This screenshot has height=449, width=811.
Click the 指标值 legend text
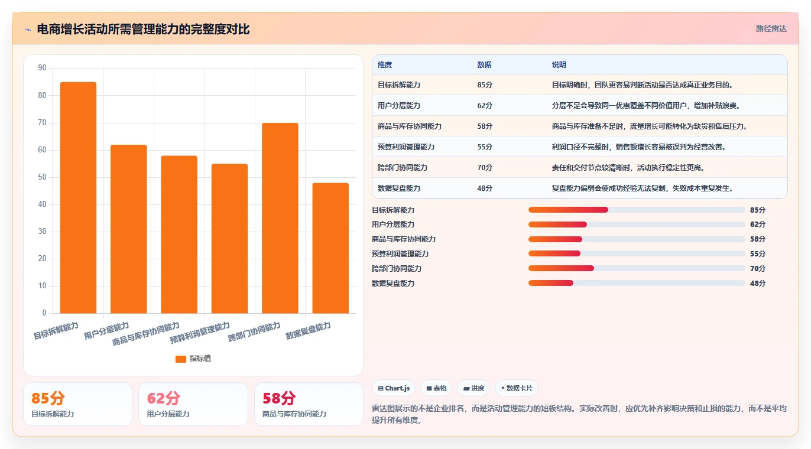tap(200, 359)
